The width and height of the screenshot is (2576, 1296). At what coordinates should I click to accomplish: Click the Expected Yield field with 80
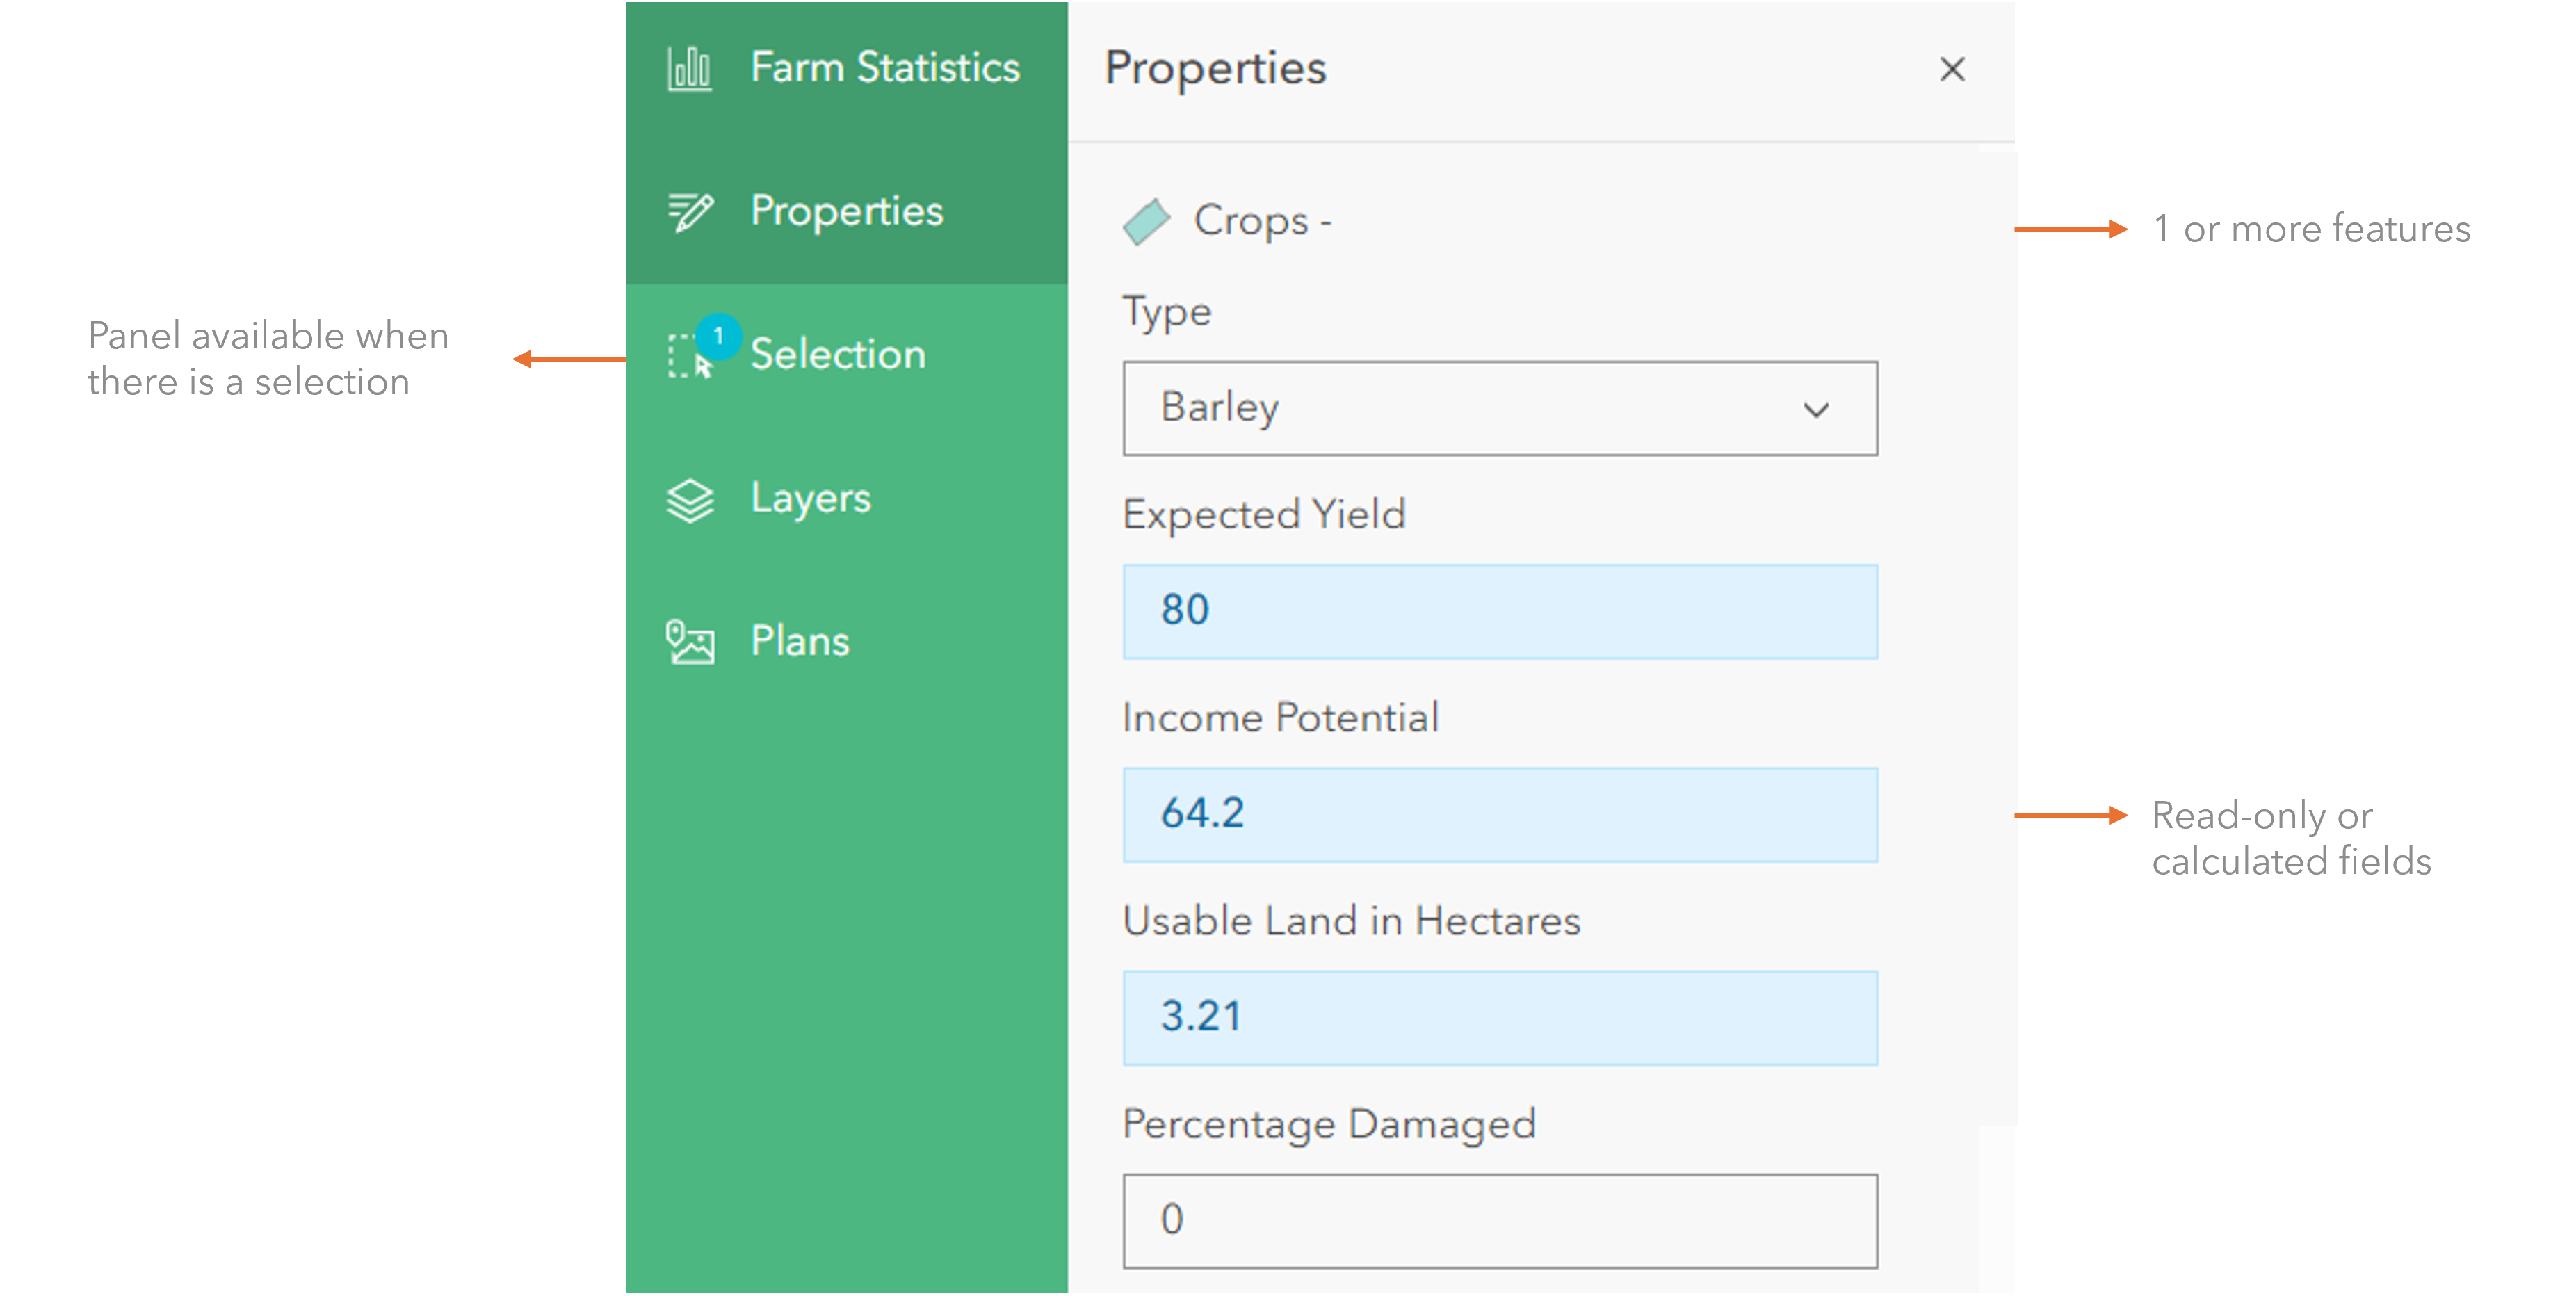[1499, 611]
